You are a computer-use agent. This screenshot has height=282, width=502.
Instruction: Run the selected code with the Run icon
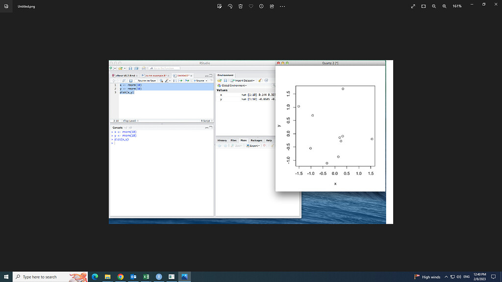pos(181,80)
